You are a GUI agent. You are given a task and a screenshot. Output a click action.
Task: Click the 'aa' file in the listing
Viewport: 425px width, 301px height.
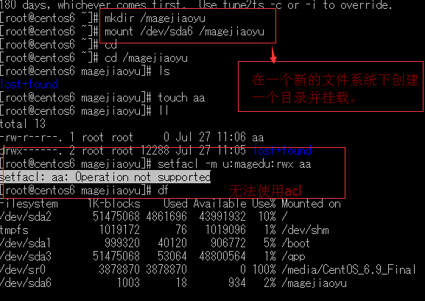point(258,138)
